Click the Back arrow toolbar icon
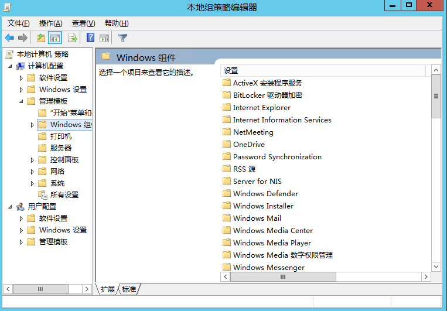 tap(9, 38)
